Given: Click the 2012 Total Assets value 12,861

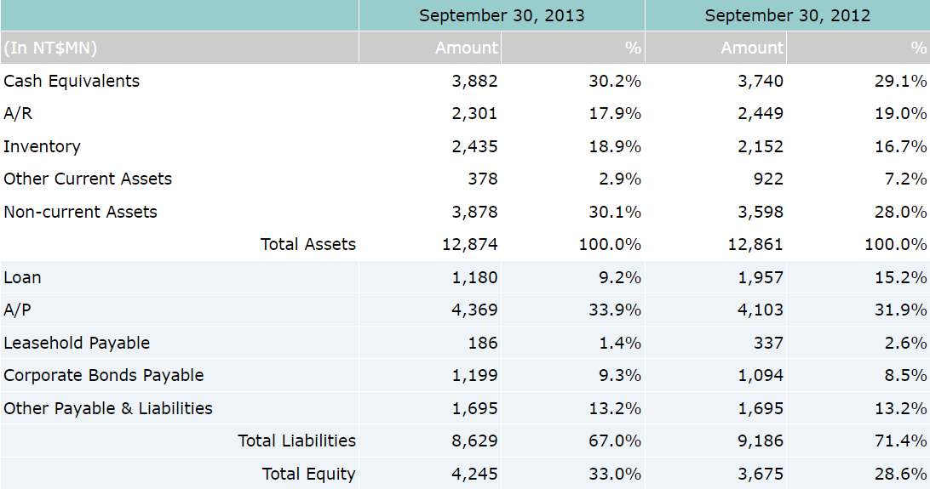Looking at the screenshot, I should click(756, 245).
